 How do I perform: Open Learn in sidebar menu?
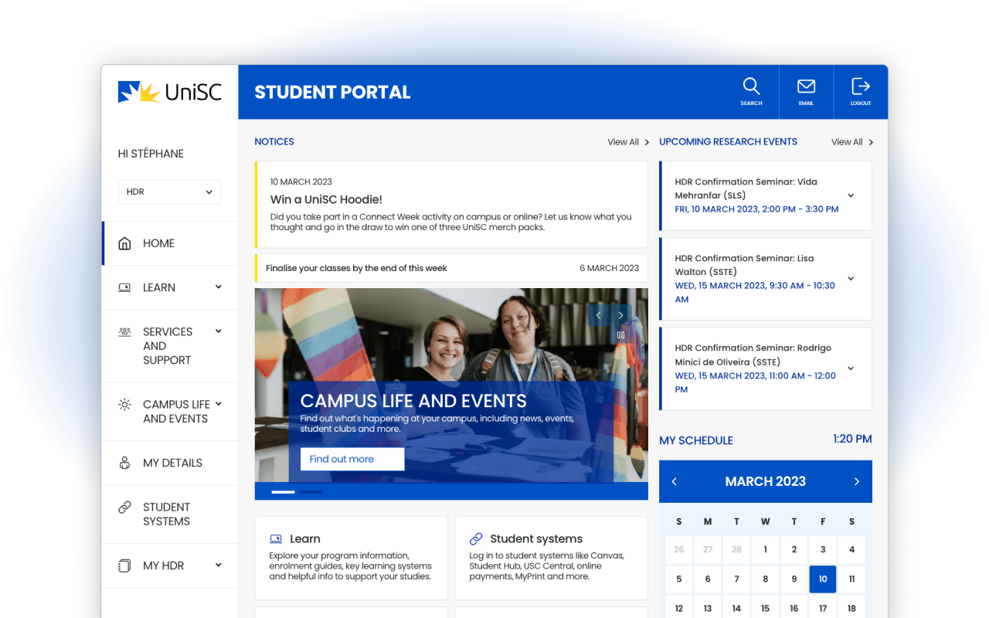click(170, 287)
